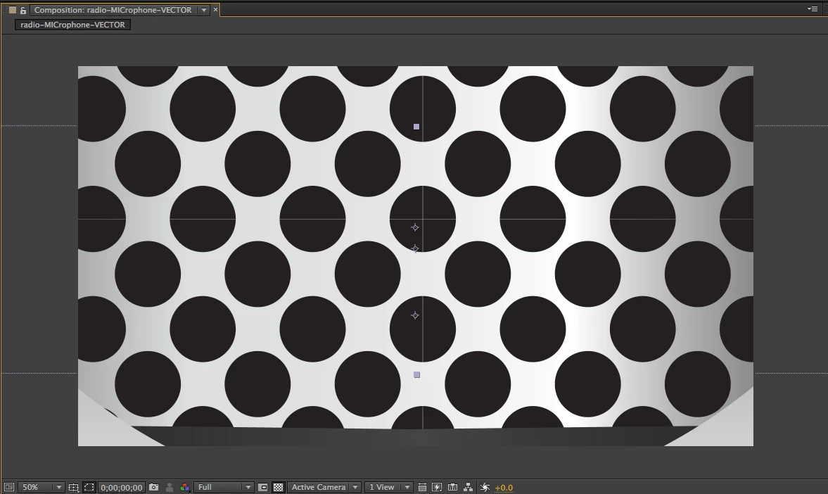Open the panel options menu icon
The height and width of the screenshot is (494, 828).
click(x=812, y=9)
